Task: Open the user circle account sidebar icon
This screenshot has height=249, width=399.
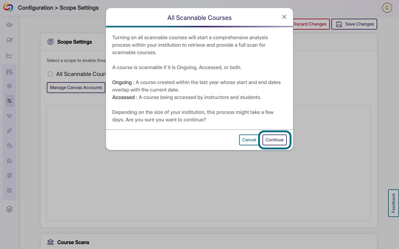Action: click(9, 176)
